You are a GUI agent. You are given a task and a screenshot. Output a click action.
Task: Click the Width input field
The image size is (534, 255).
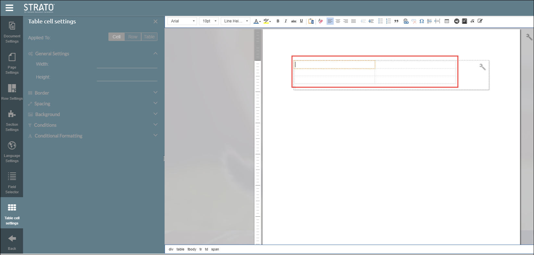[x=127, y=64]
